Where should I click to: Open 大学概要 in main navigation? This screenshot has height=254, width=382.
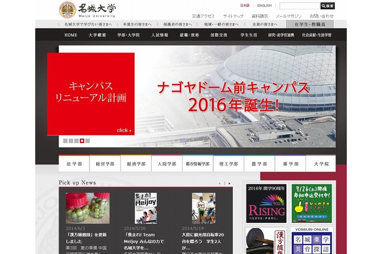(x=97, y=35)
